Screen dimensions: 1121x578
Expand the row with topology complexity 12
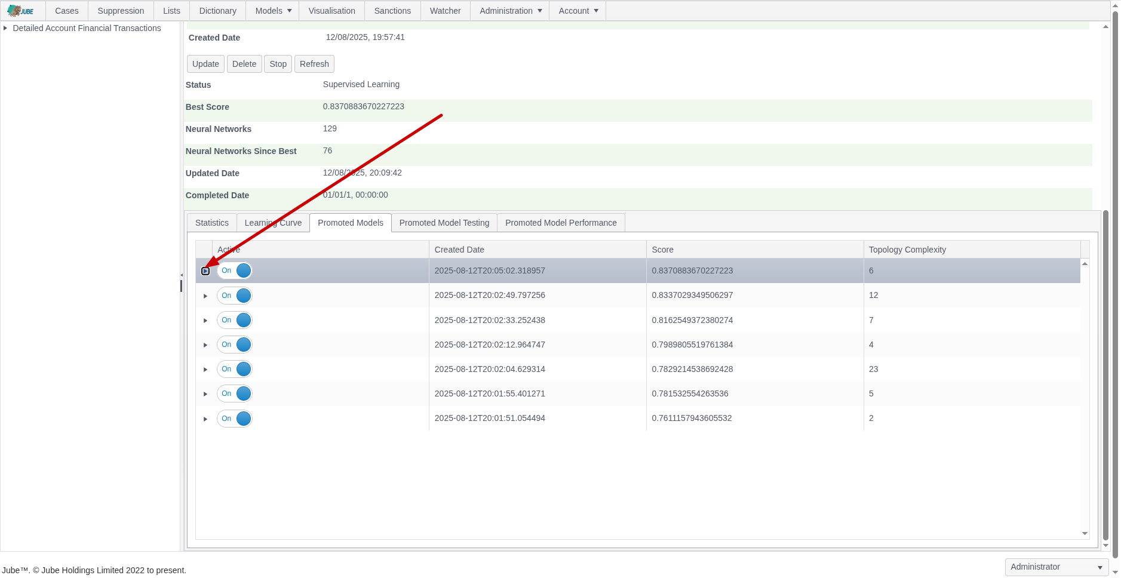(x=205, y=296)
